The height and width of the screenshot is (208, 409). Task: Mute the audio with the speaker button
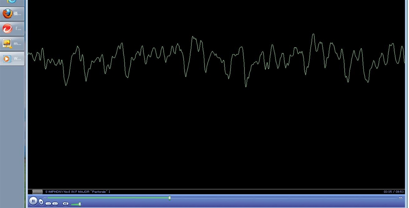66,204
